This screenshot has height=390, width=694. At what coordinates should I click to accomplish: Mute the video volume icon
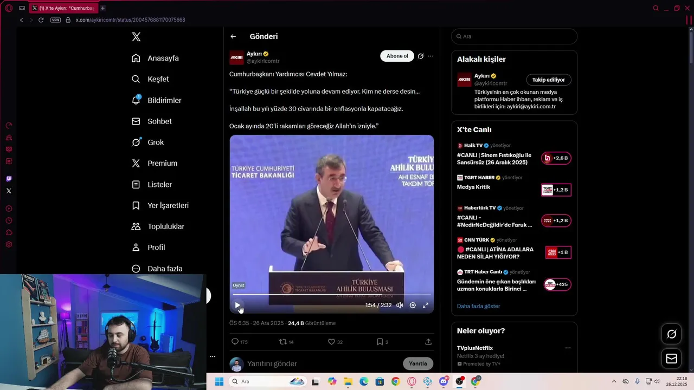(400, 305)
